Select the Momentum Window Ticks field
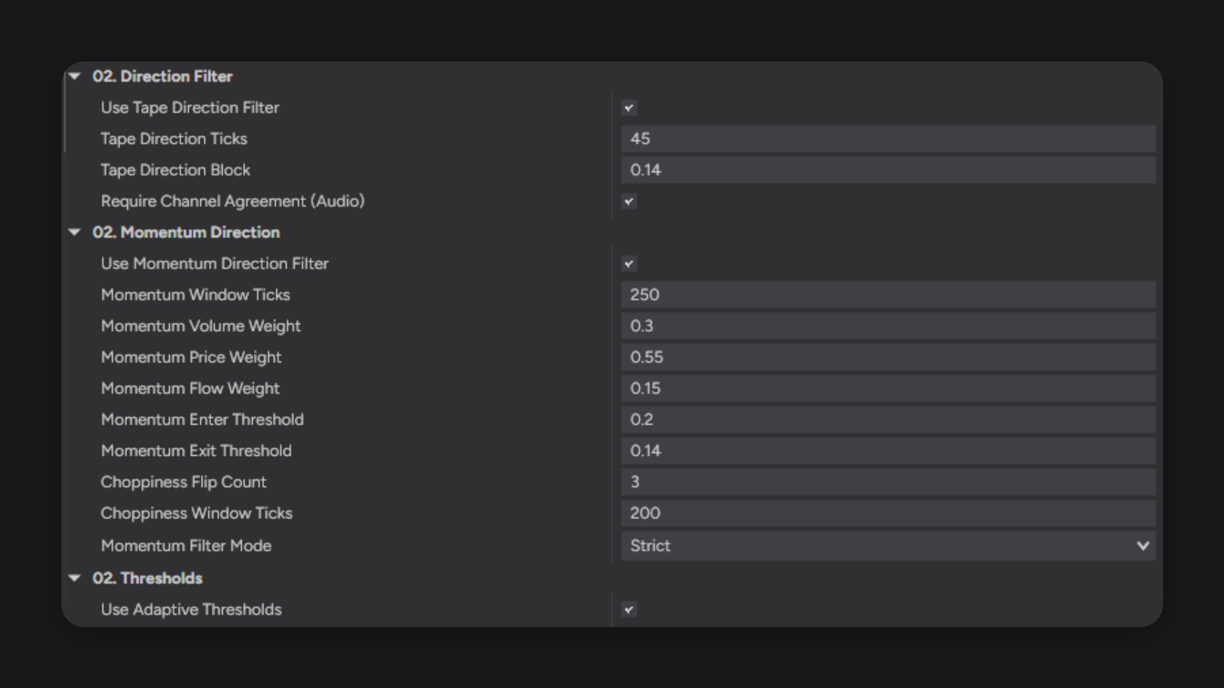This screenshot has height=688, width=1224. (888, 294)
